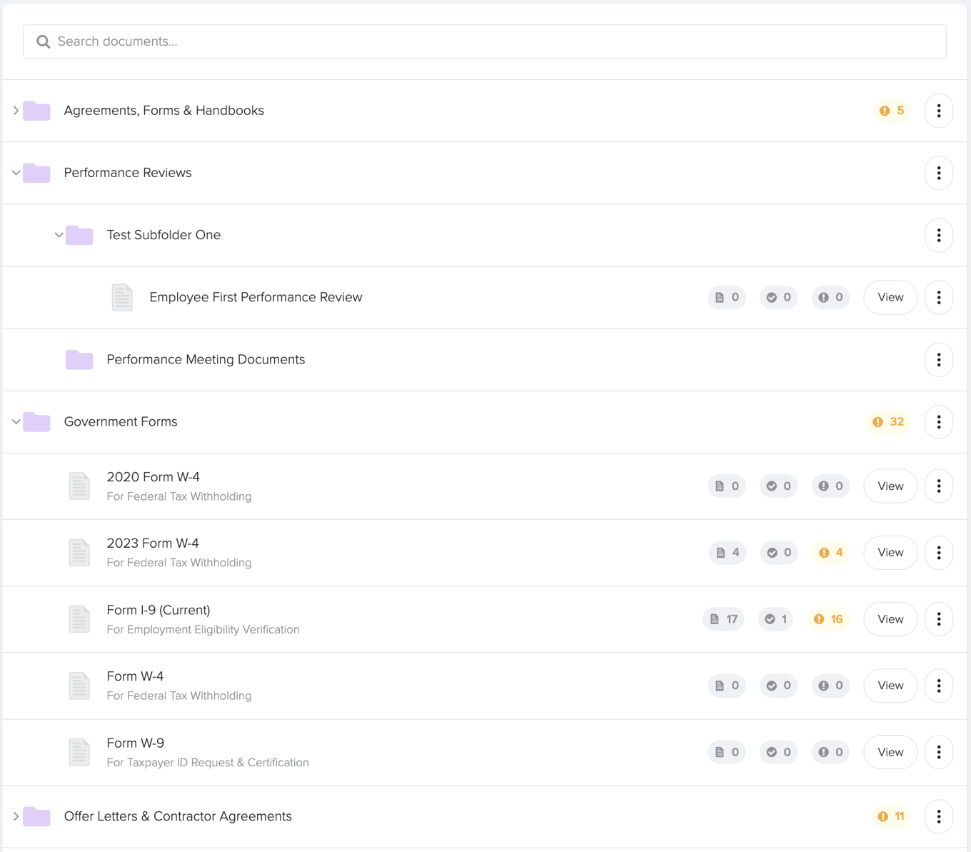971x852 pixels.
Task: Open more options for Form W-9
Action: pyautogui.click(x=938, y=752)
